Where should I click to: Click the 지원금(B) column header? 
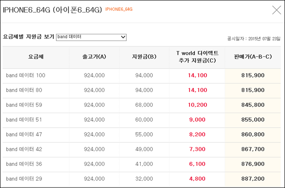click(144, 57)
